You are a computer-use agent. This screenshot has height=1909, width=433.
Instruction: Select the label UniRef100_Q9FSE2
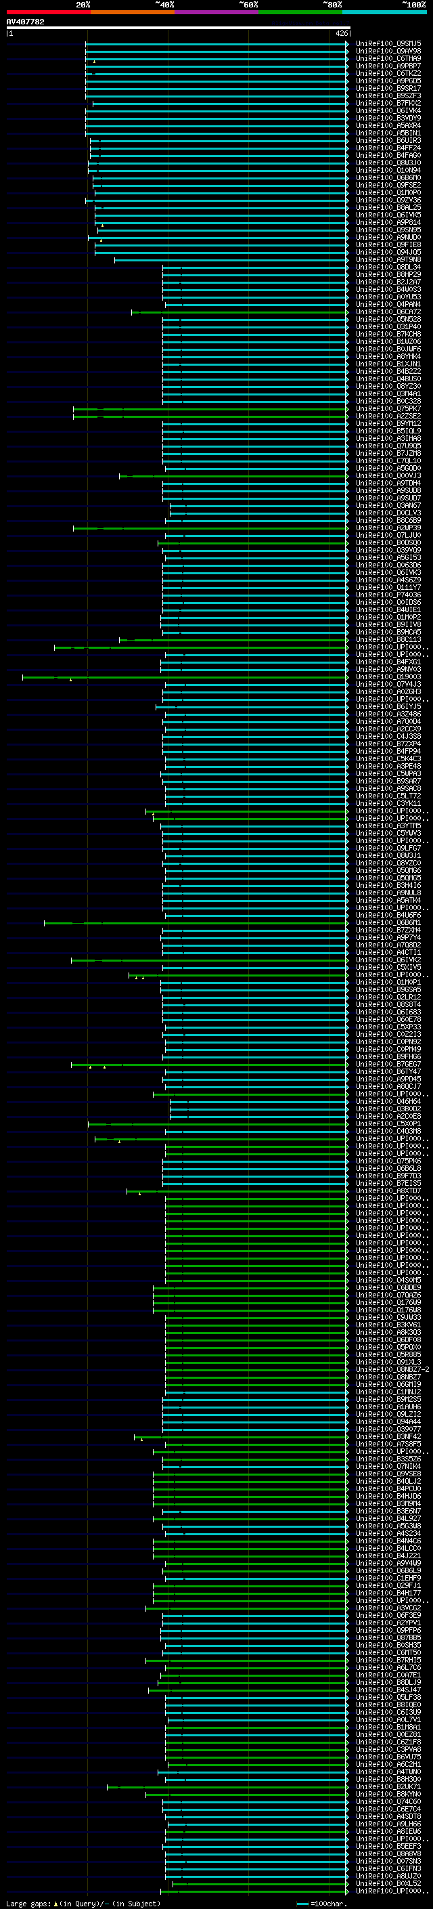pos(388,186)
